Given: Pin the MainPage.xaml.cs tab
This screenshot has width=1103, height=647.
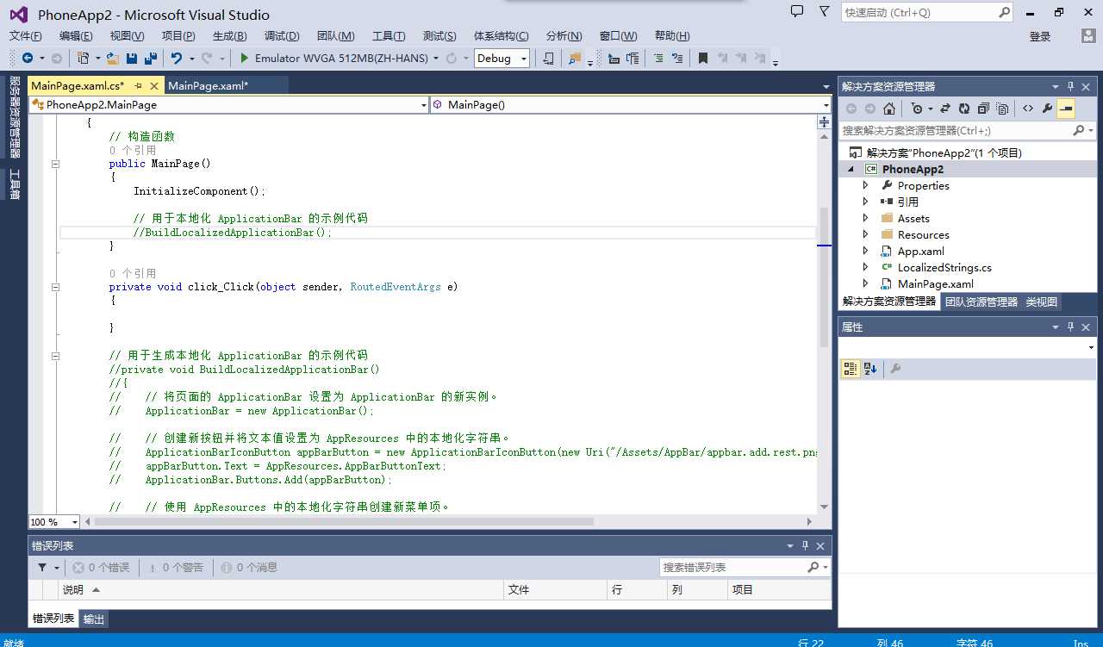Looking at the screenshot, I should point(139,86).
